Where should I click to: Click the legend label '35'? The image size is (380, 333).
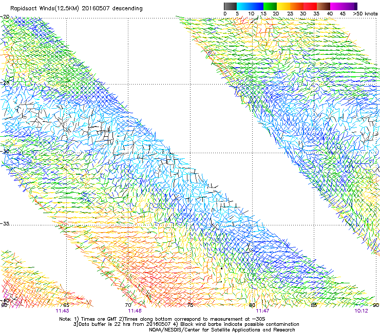[x=316, y=14]
